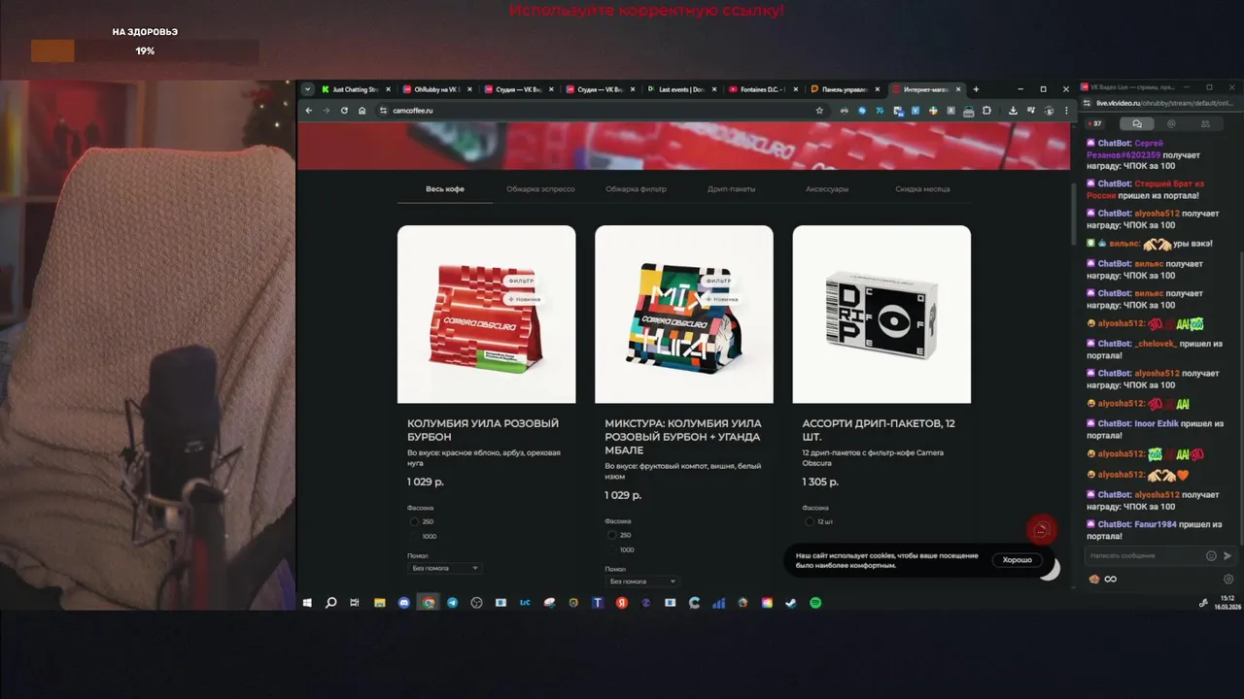Open viewers list tab in VK chat
Image resolution: width=1244 pixels, height=699 pixels.
(1205, 123)
